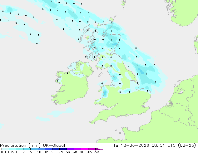The height and width of the screenshot is (153, 198).
Task: Click the 40–45 mm magenta legend swatch
Action: pyautogui.click(x=85, y=149)
